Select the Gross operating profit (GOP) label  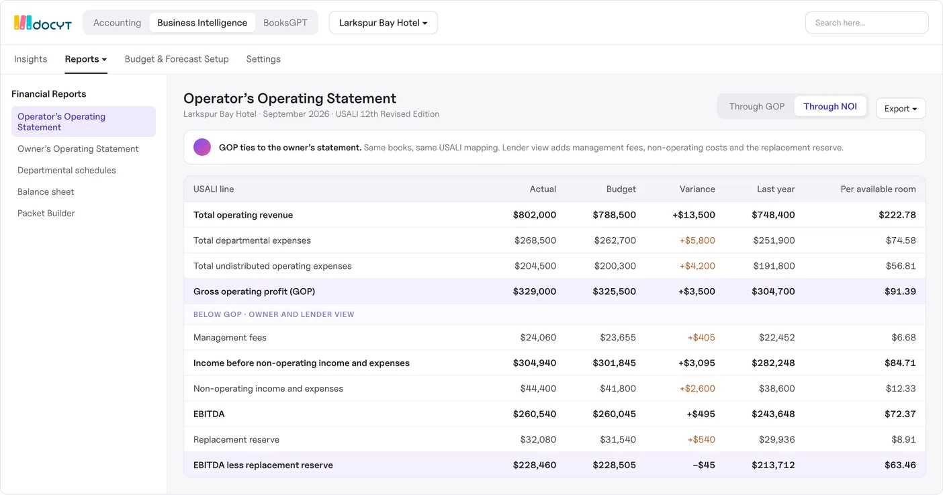pyautogui.click(x=254, y=291)
